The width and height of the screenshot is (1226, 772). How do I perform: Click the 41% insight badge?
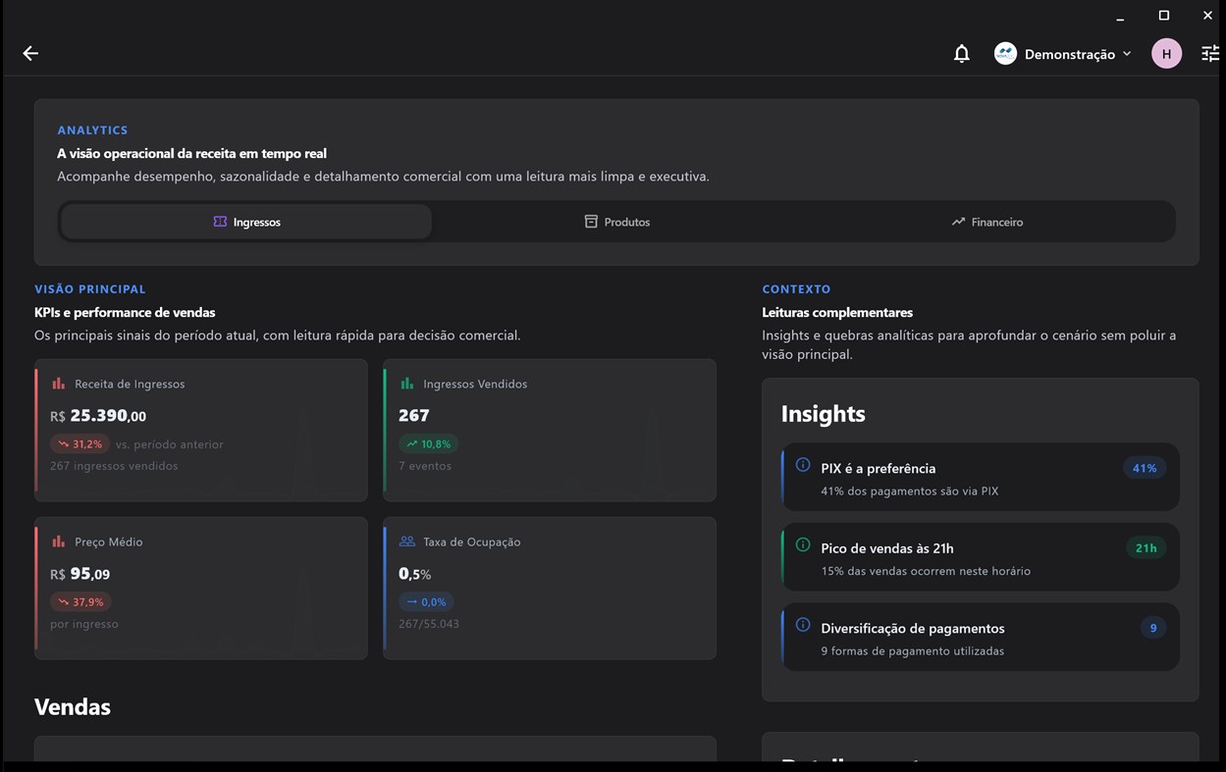[1145, 468]
